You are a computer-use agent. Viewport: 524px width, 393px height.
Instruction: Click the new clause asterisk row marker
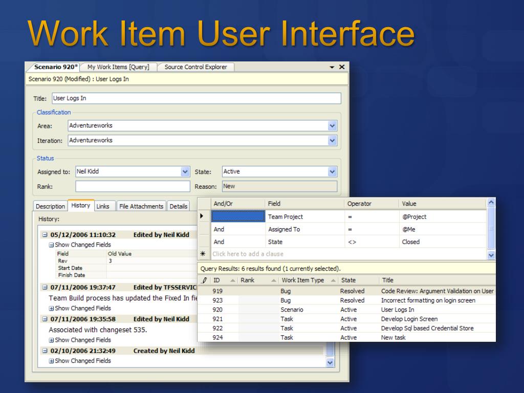click(x=202, y=254)
